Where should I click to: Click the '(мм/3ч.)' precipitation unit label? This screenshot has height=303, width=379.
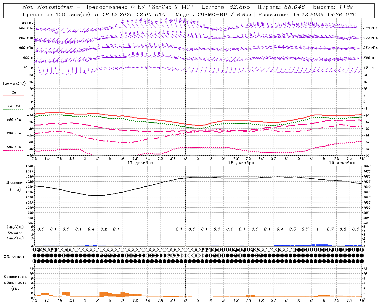[15, 227]
